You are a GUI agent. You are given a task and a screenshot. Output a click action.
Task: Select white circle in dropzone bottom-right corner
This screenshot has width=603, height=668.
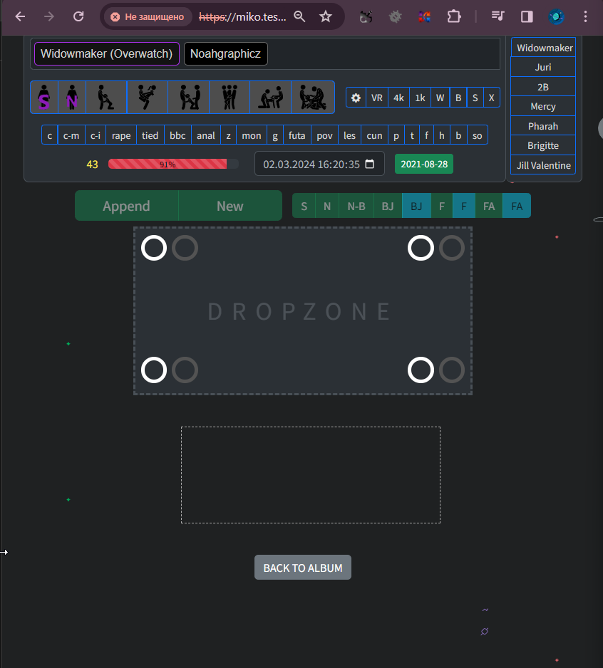[421, 370]
